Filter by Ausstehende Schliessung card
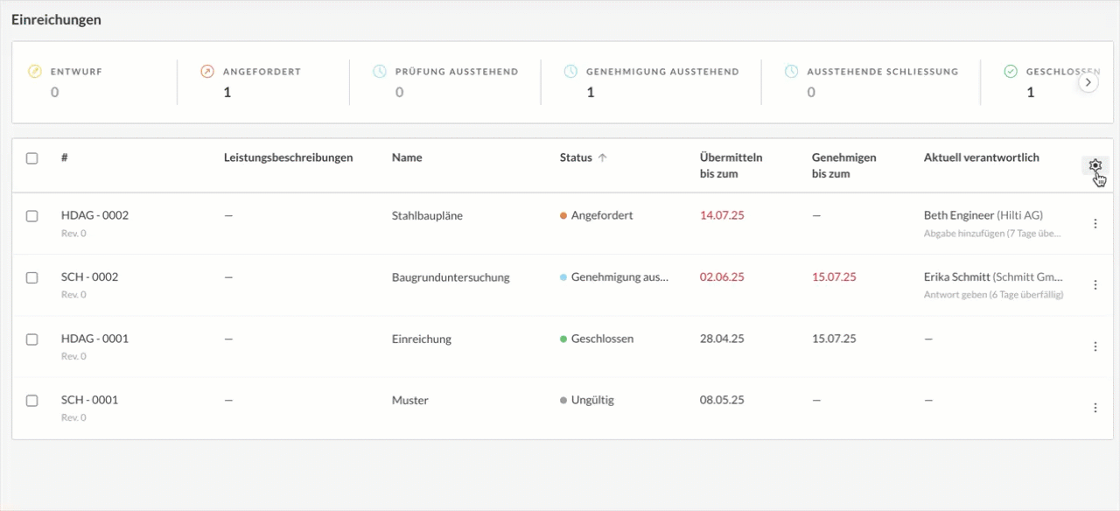This screenshot has width=1120, height=511. (871, 81)
